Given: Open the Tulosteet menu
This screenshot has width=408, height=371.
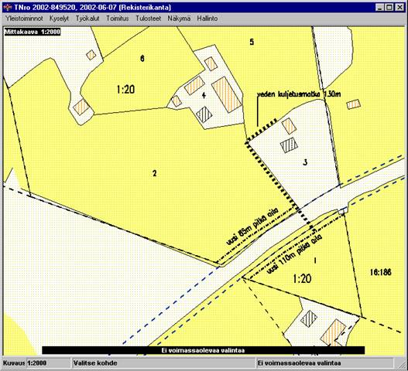Looking at the screenshot, I should (149, 19).
